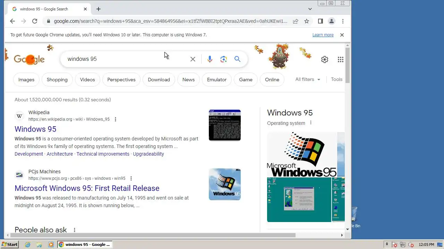
Task: Open the media player taskbar icon
Action: 51,245
